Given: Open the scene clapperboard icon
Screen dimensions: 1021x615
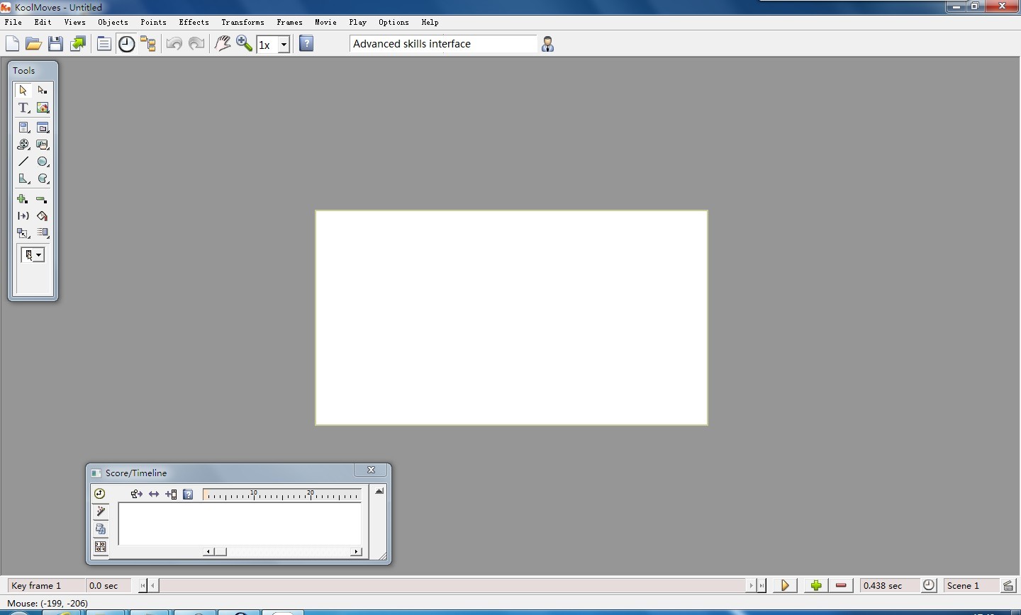Looking at the screenshot, I should tap(1008, 585).
